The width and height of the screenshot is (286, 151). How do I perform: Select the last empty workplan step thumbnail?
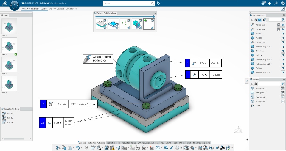[149, 24]
